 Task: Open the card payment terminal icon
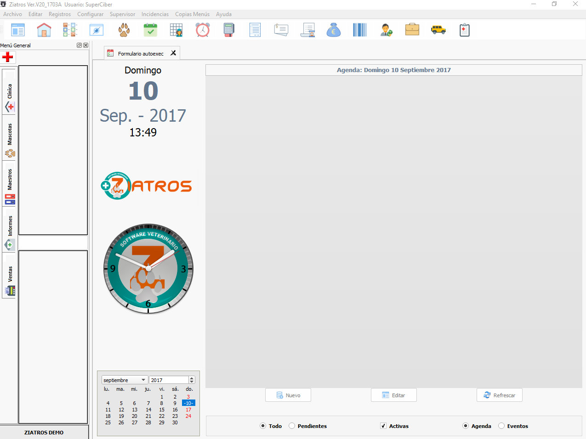pyautogui.click(x=229, y=30)
